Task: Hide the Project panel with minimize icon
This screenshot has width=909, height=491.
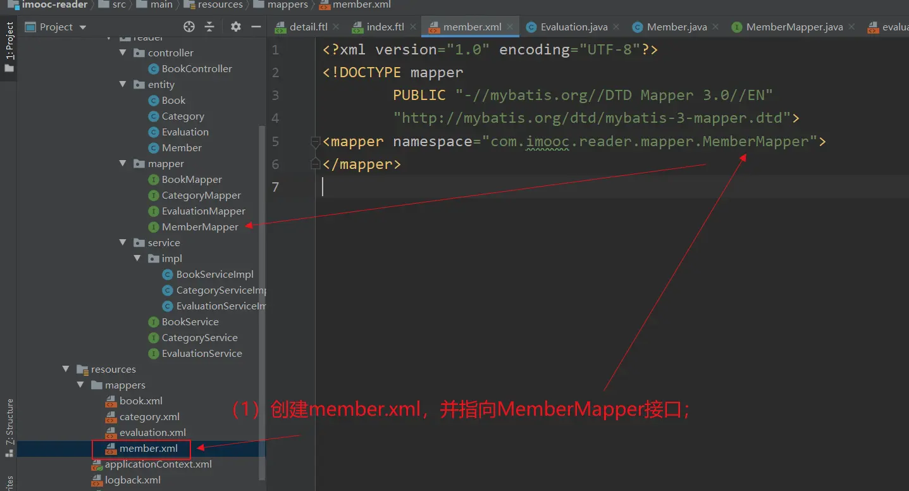Action: click(256, 27)
